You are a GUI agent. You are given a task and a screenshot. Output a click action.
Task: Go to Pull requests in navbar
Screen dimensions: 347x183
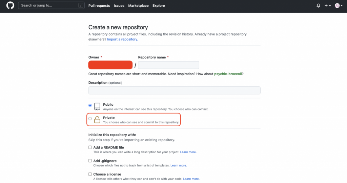(99, 6)
